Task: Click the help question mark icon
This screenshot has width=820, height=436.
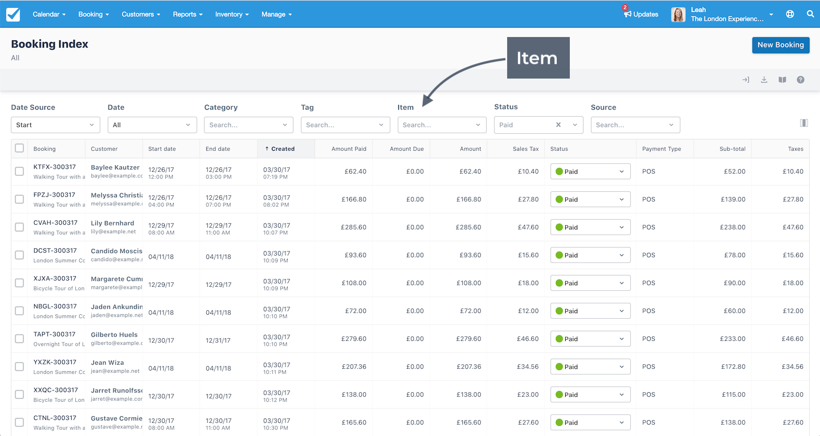Action: (x=801, y=80)
